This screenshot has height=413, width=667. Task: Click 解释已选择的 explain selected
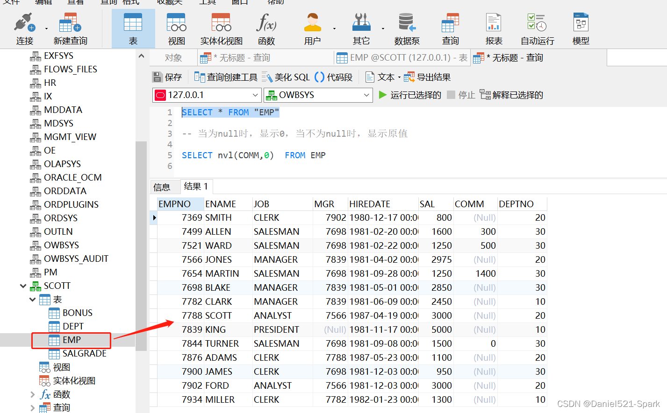click(x=511, y=95)
